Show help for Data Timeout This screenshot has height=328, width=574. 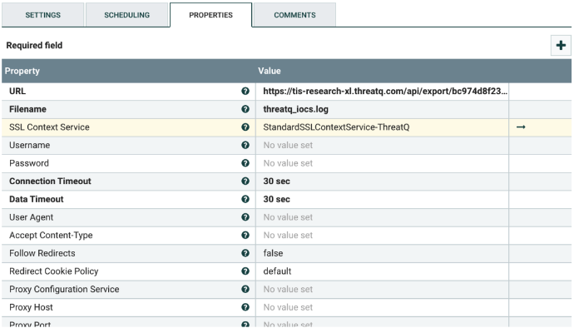[245, 199]
